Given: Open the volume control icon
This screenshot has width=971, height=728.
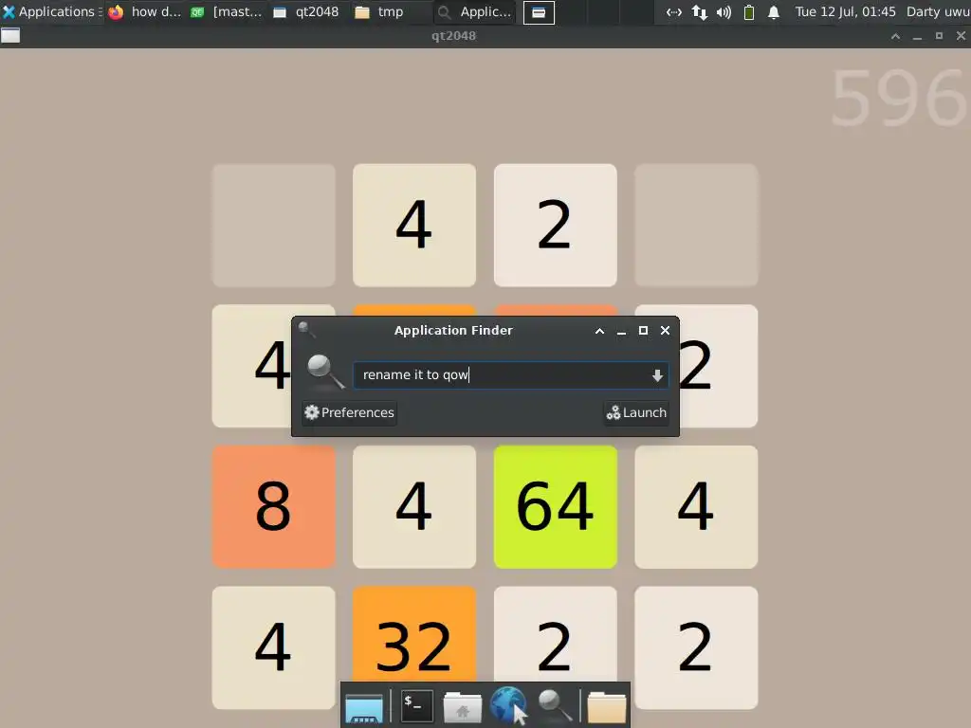Looking at the screenshot, I should pyautogui.click(x=724, y=11).
